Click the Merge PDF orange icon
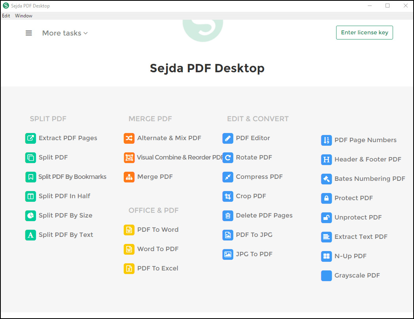 click(129, 177)
